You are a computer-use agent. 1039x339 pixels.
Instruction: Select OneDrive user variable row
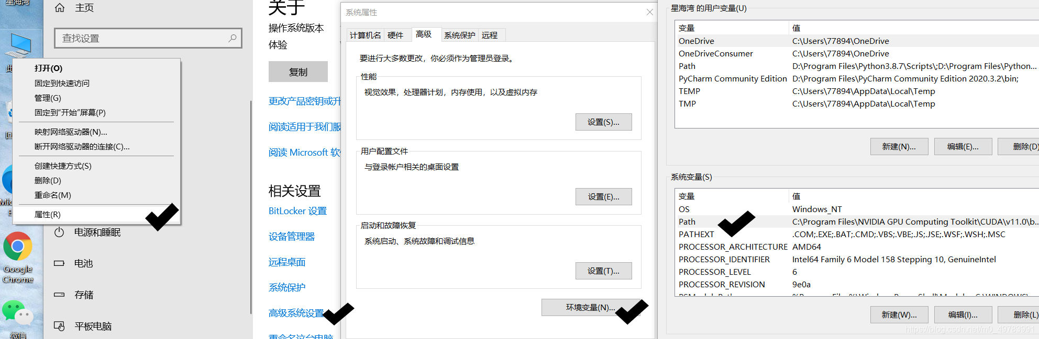[x=857, y=41]
